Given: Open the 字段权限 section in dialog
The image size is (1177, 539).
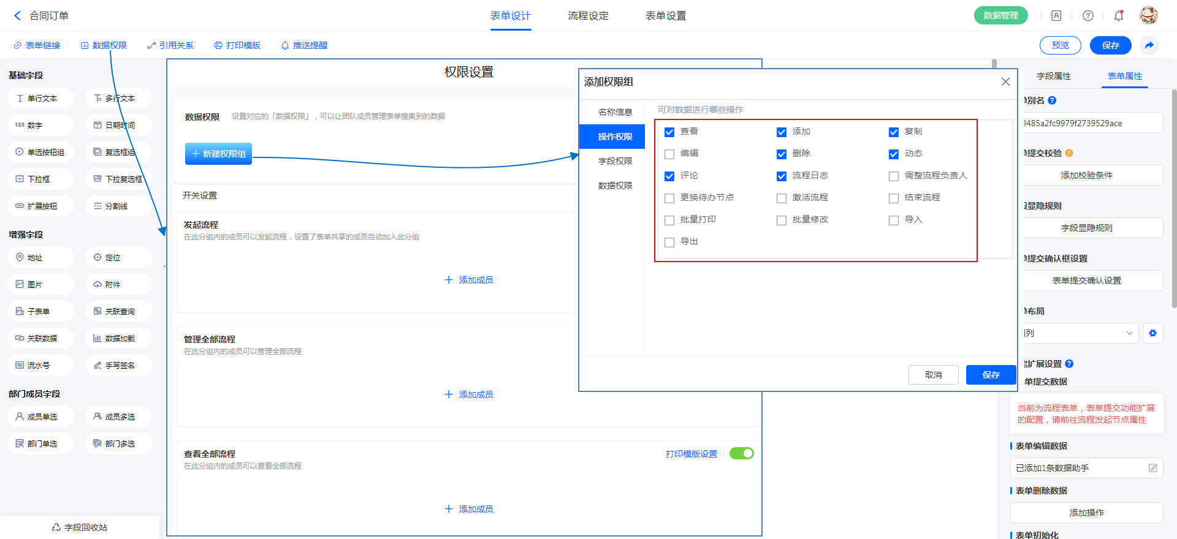Looking at the screenshot, I should coord(615,161).
